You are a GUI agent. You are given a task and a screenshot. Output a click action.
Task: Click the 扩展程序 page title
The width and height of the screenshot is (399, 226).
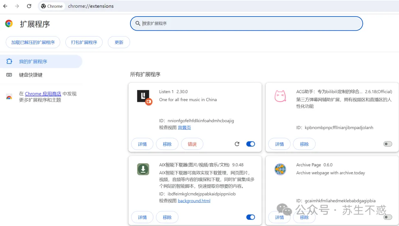35,24
